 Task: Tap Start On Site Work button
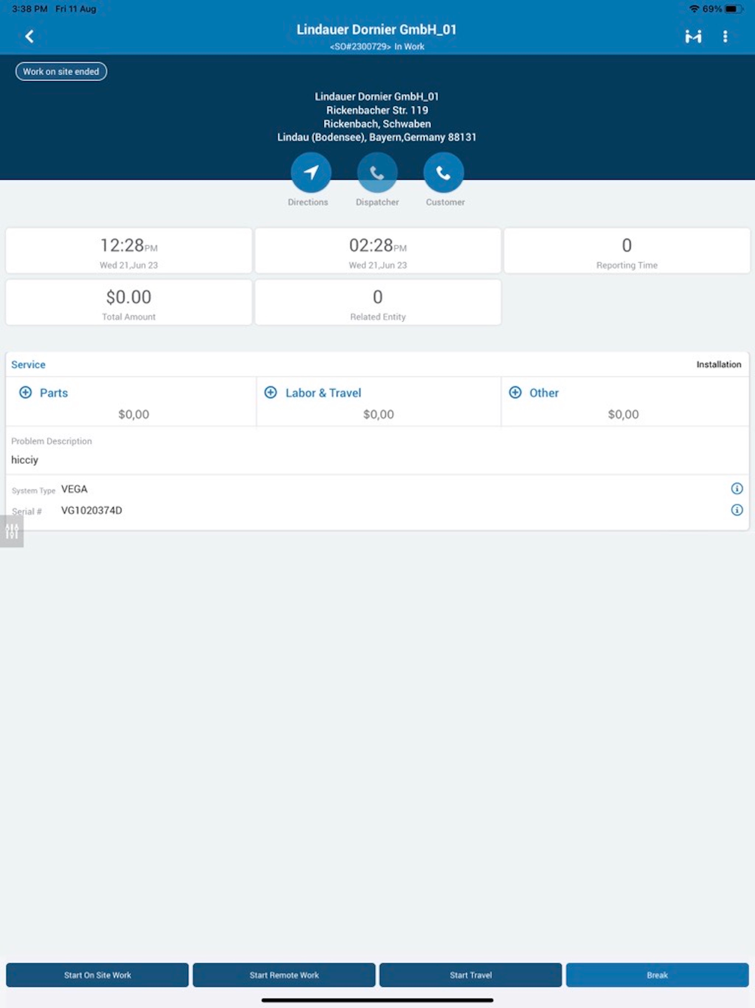point(97,975)
